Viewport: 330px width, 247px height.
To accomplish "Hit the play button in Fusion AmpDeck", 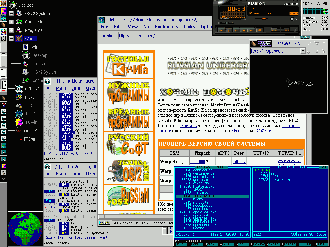I will click(228, 30).
